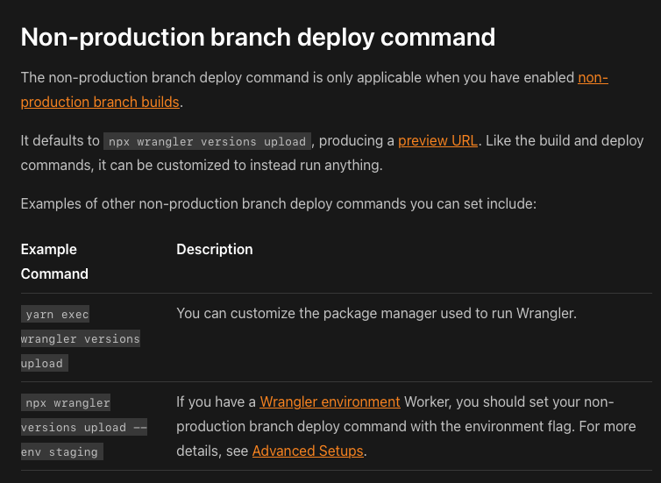This screenshot has height=483, width=661.
Task: Click the code snippet ending in env staging
Action: [x=84, y=427]
